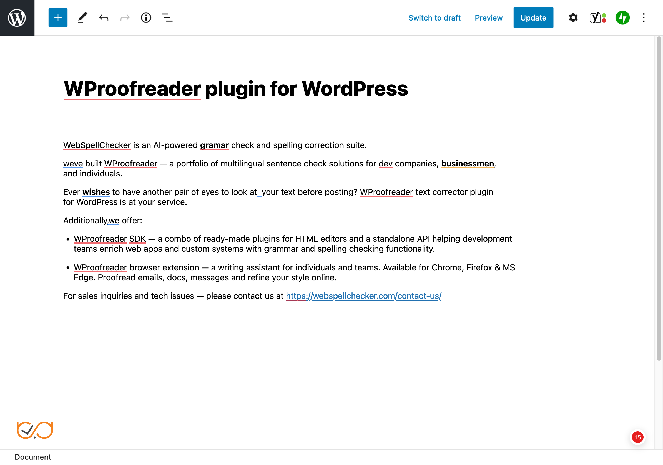Click the undo arrow icon
The height and width of the screenshot is (465, 663).
103,18
